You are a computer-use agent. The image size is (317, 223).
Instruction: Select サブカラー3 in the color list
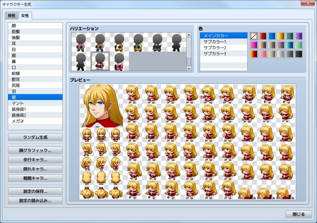point(224,53)
